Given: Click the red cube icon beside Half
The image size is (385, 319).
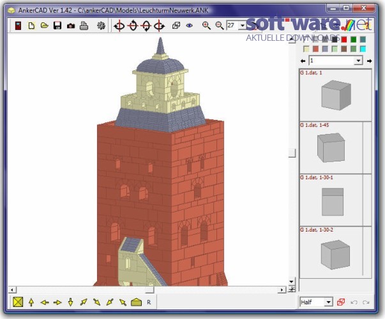Looking at the screenshot, I should pos(341,302).
